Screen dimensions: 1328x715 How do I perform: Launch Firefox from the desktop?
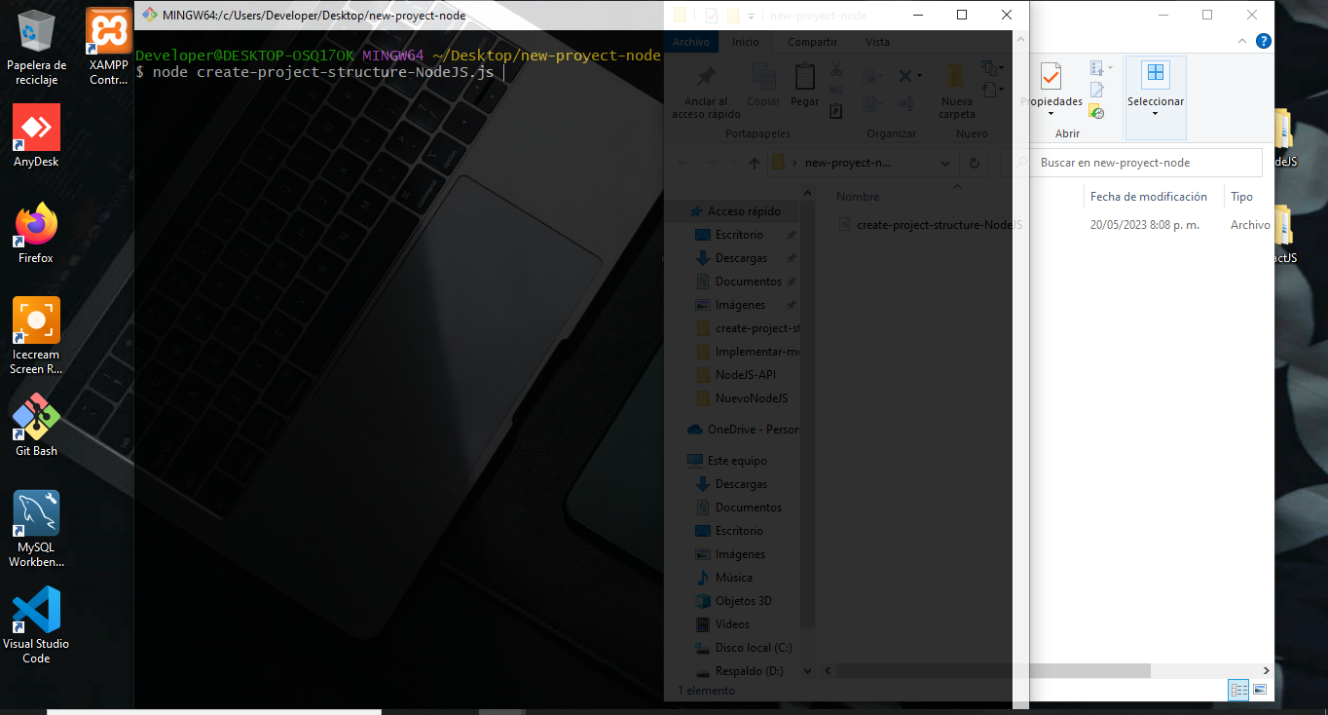point(36,233)
